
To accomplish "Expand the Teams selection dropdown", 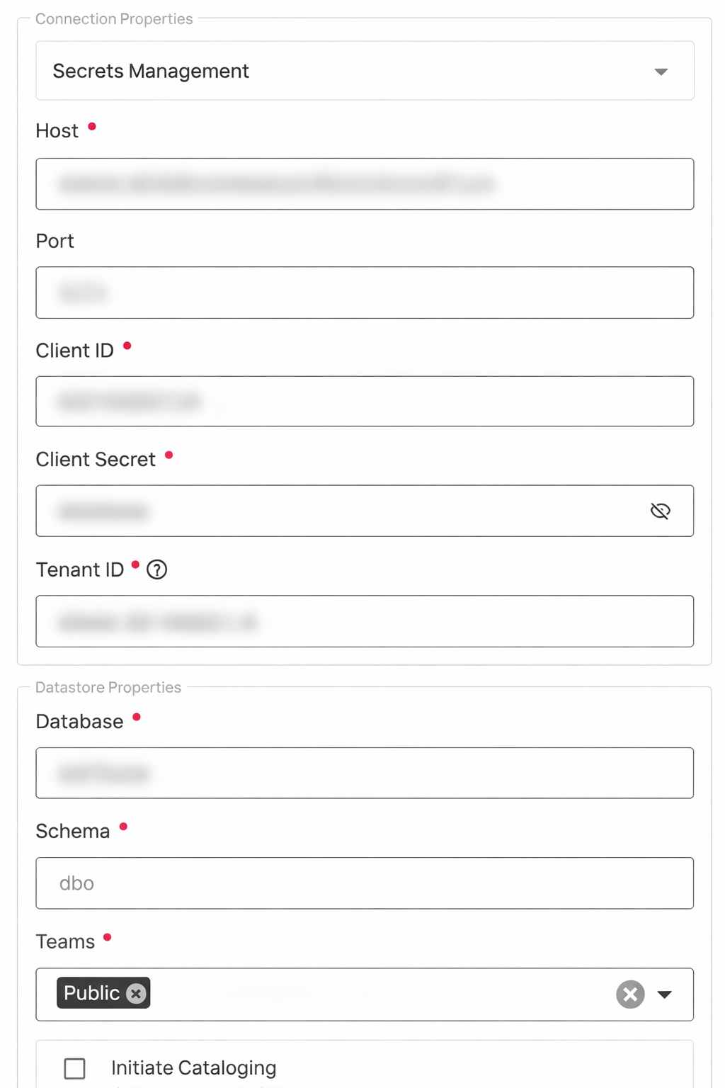I will click(x=665, y=994).
